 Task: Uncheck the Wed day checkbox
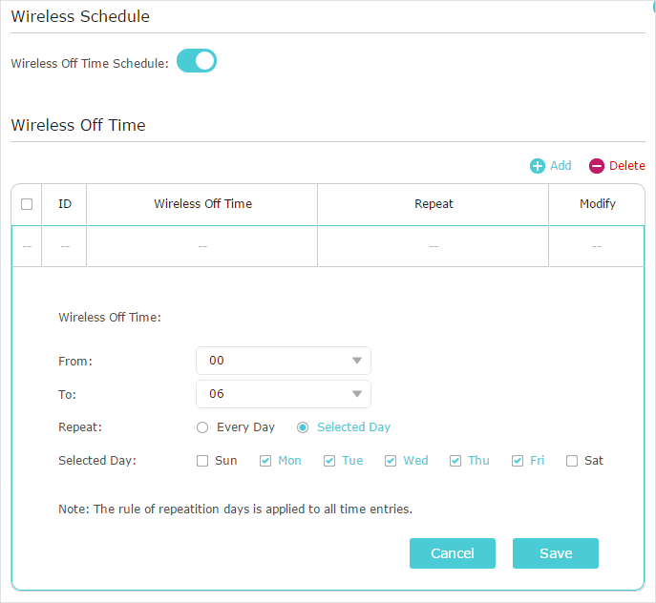tap(391, 461)
